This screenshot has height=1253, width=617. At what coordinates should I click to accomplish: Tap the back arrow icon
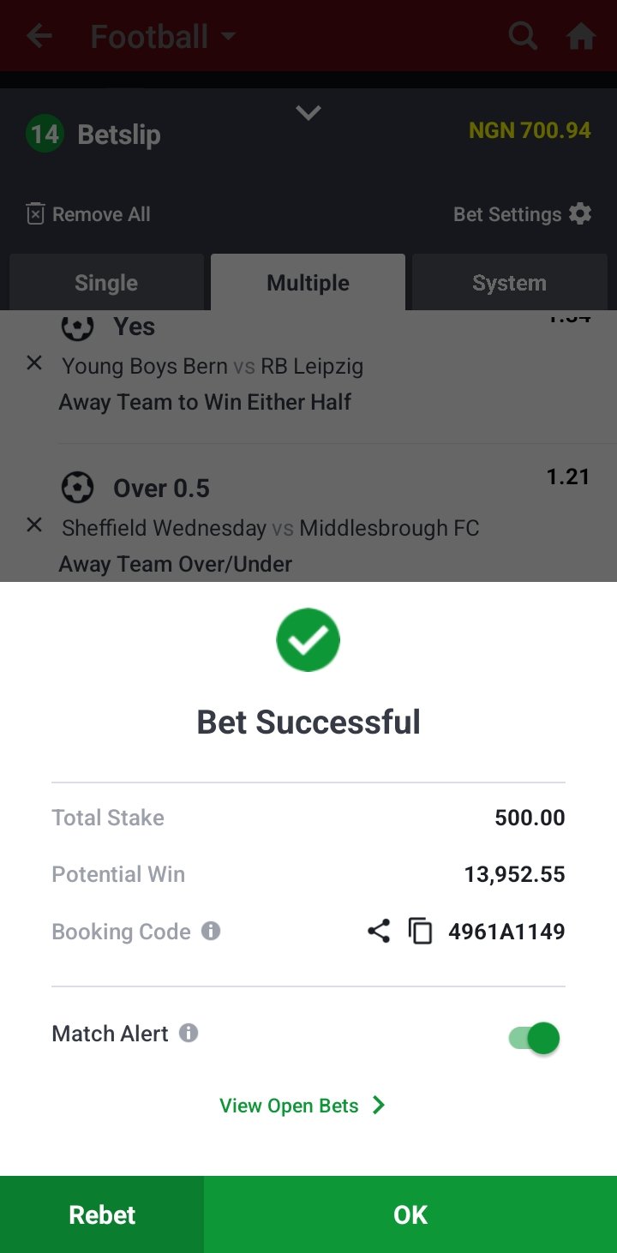[39, 36]
